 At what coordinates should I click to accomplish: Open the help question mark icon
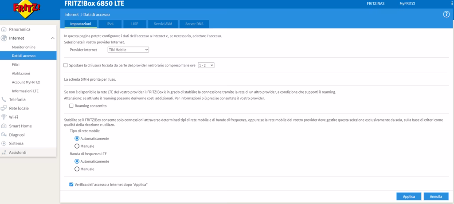[x=446, y=15]
